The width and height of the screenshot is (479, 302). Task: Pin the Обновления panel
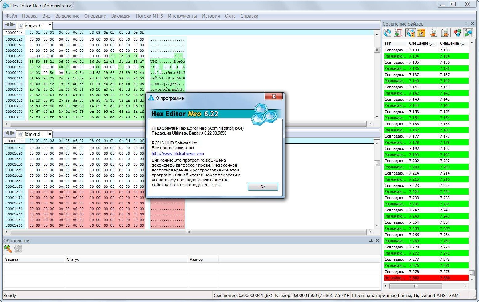pos(371,240)
